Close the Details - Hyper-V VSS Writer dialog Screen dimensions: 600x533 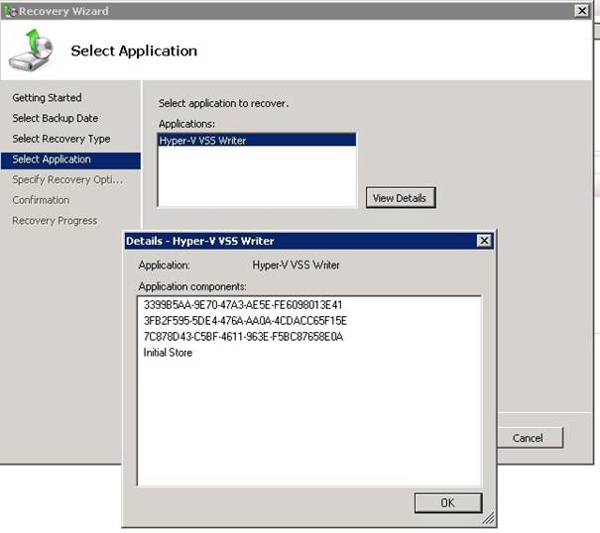tap(484, 241)
